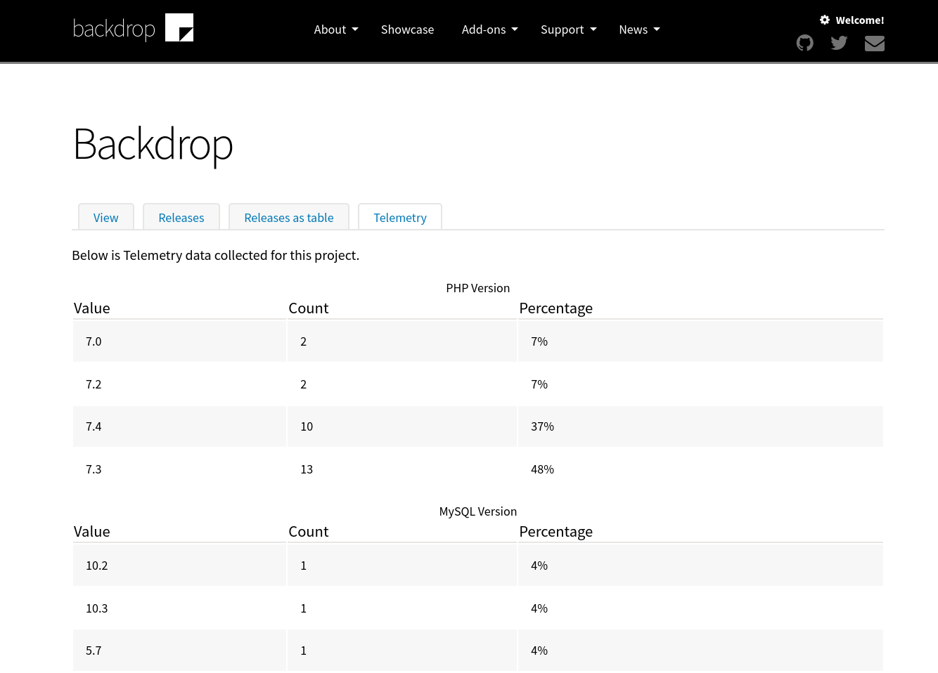The width and height of the screenshot is (938, 673).
Task: Select PHP value cell 7.4
Action: pos(179,426)
